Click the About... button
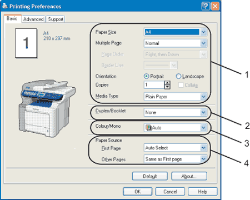 (x=189, y=176)
